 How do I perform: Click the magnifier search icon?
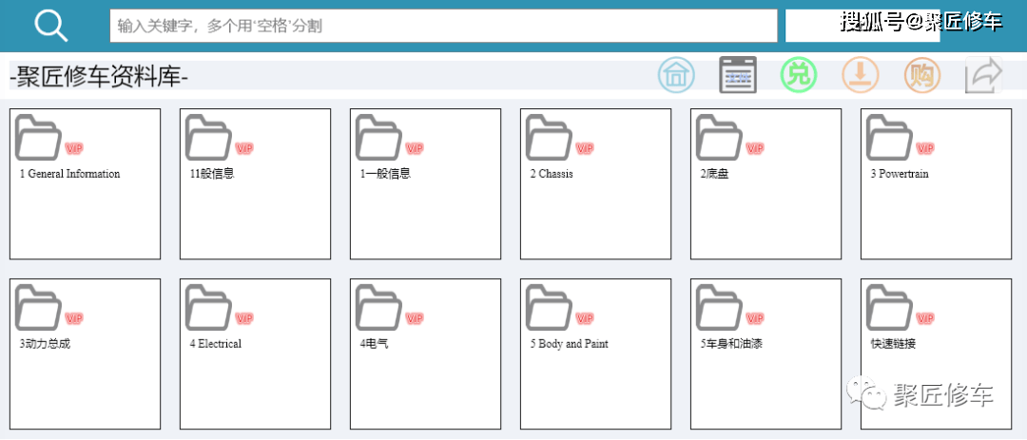click(51, 26)
